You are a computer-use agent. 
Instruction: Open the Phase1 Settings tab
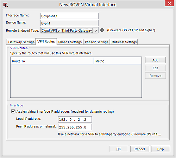click(70, 42)
